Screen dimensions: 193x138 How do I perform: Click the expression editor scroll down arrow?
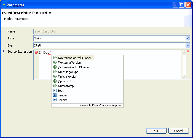(x=184, y=77)
